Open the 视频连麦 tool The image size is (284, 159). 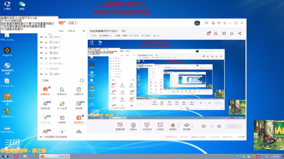[45, 105]
